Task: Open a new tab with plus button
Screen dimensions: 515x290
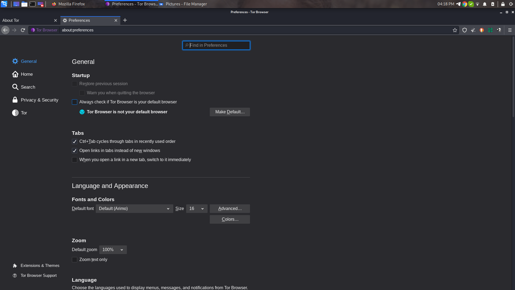Action: tap(125, 20)
